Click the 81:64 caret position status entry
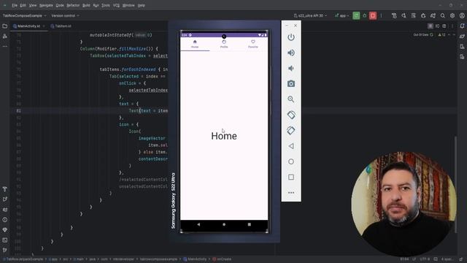 (x=404, y=259)
